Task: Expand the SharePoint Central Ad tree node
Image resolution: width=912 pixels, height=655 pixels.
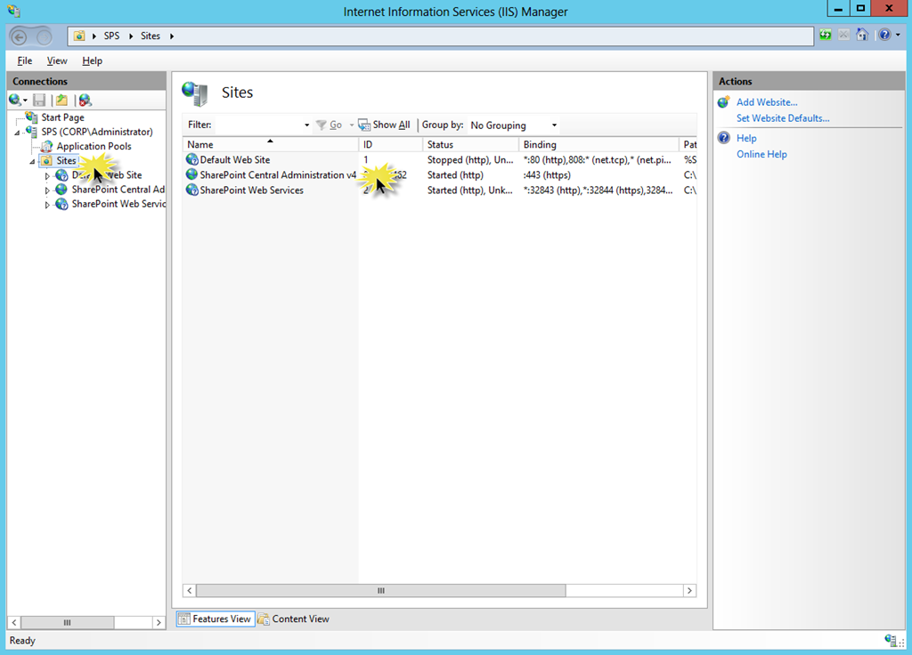Action: pos(47,190)
